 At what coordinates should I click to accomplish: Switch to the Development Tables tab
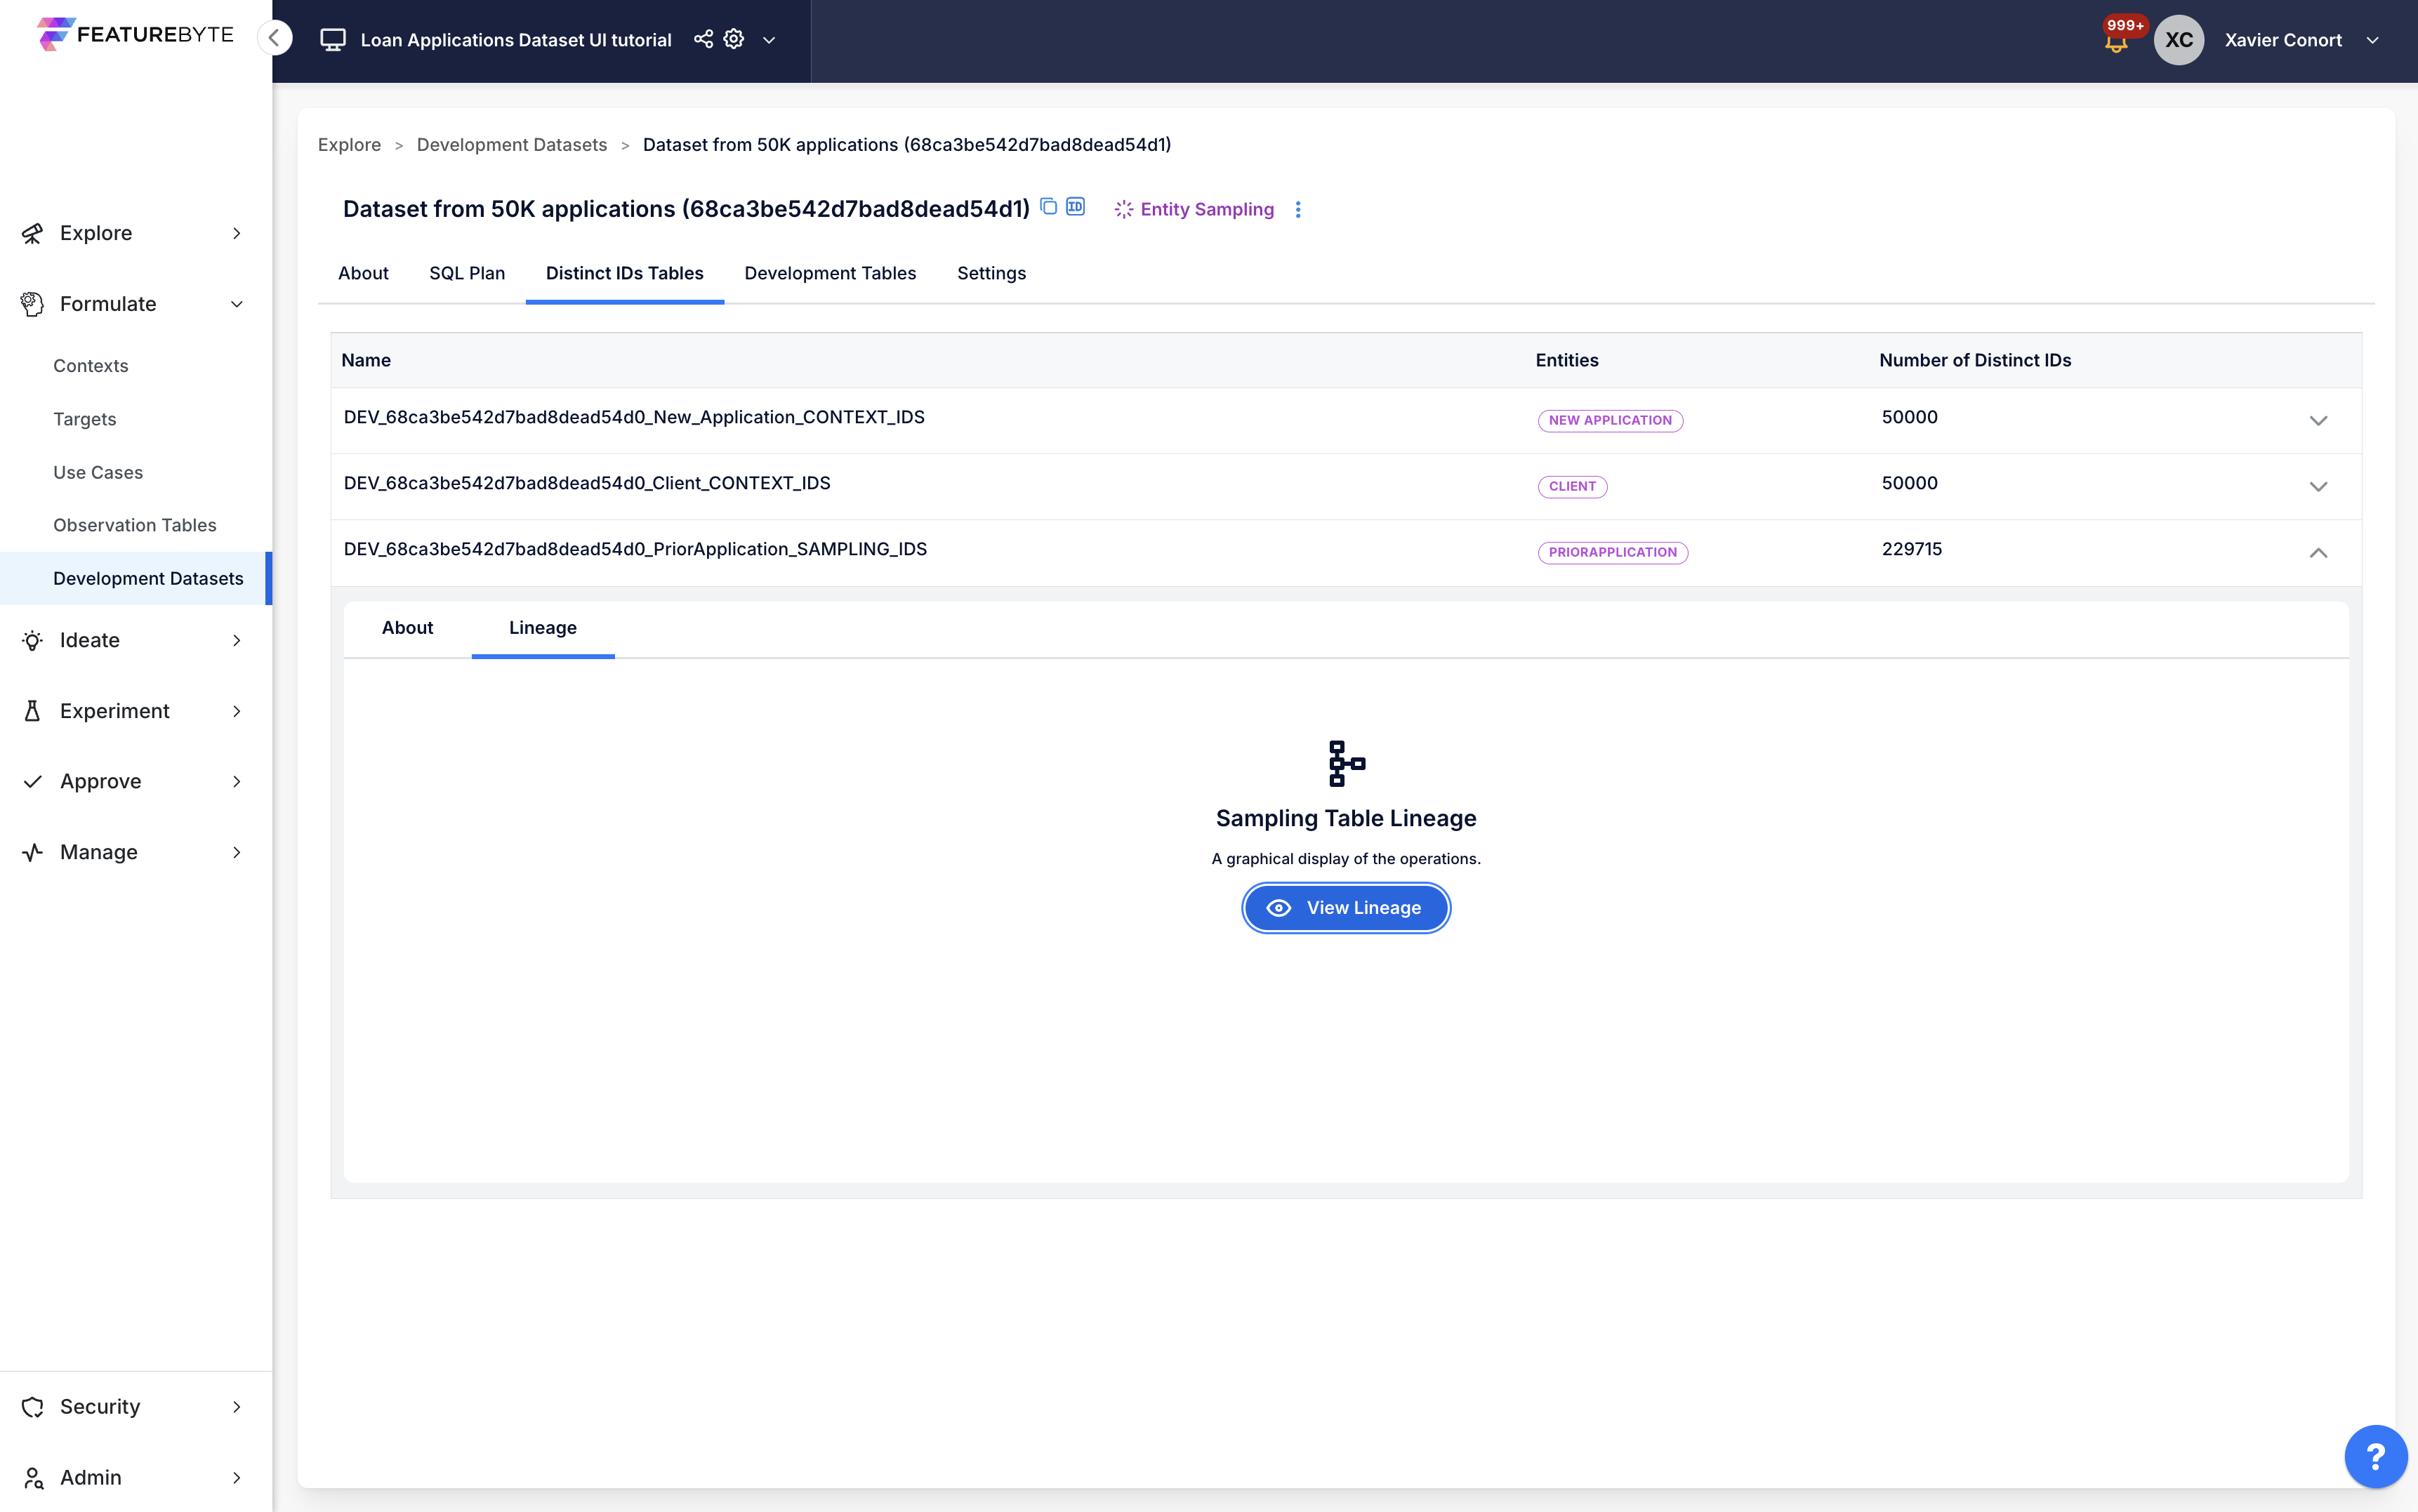(x=829, y=273)
